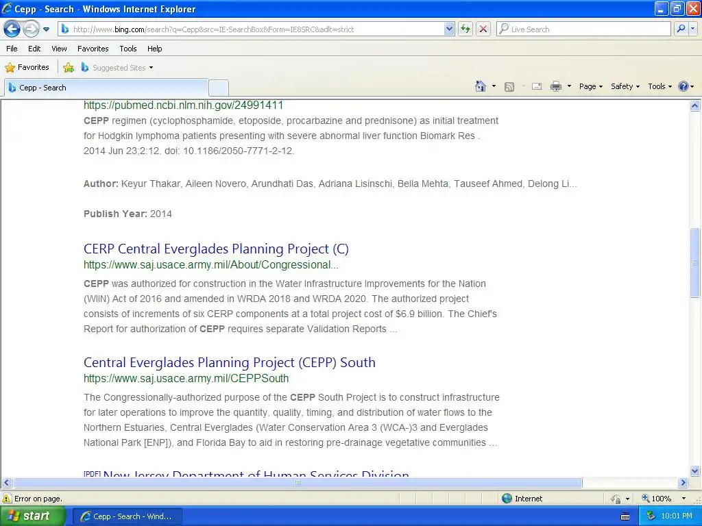Click the search magnifier button
Image resolution: width=702 pixels, height=526 pixels.
(x=681, y=29)
